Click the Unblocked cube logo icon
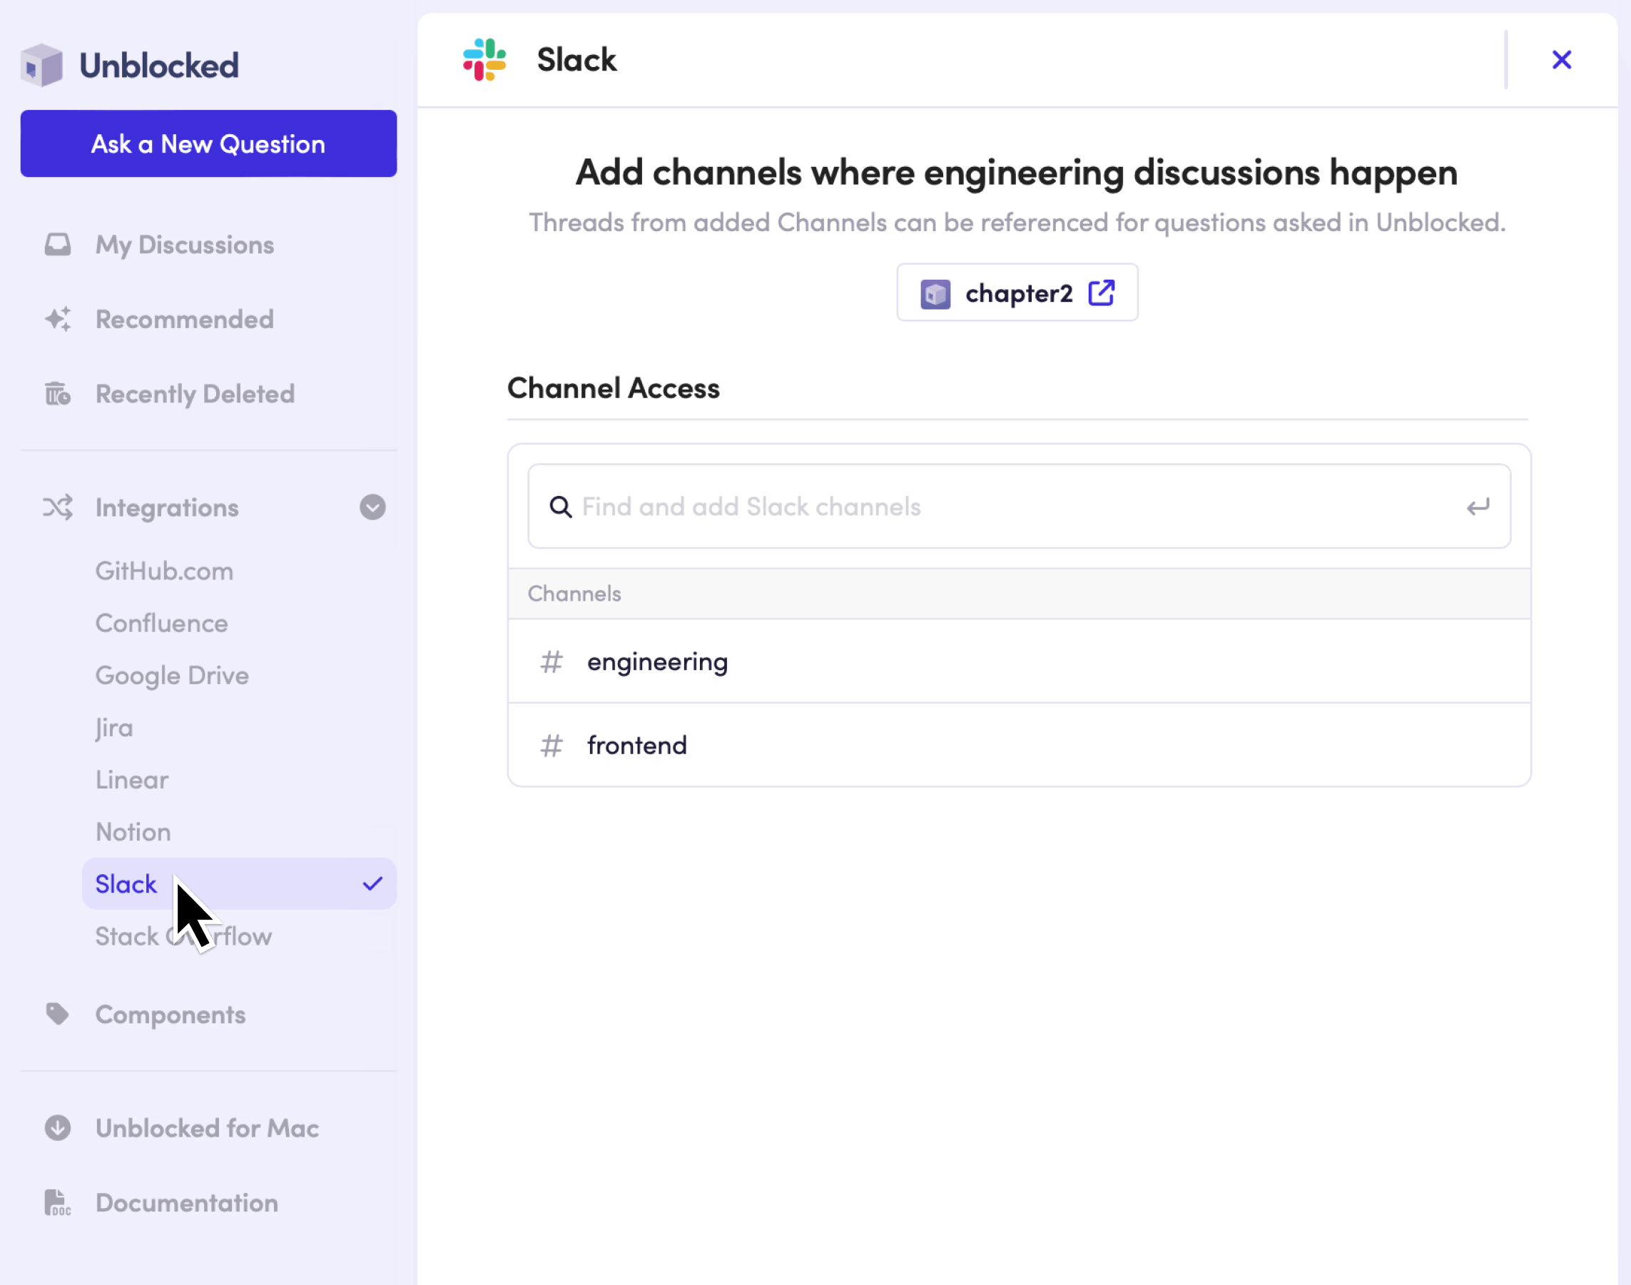Screen dimensions: 1631x1285 pyautogui.click(x=42, y=66)
